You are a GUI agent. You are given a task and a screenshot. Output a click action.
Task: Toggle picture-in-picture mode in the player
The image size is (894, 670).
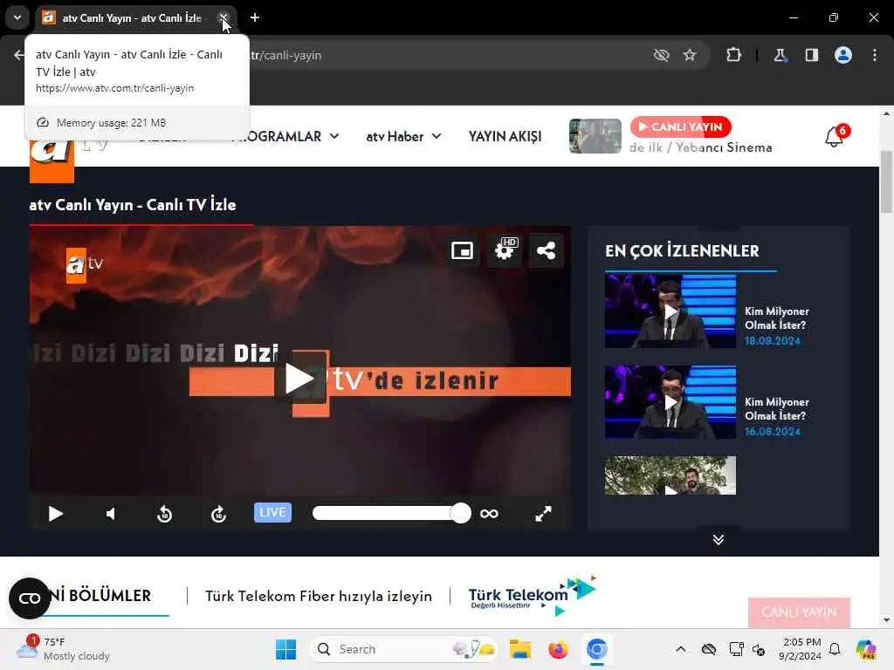(x=462, y=250)
